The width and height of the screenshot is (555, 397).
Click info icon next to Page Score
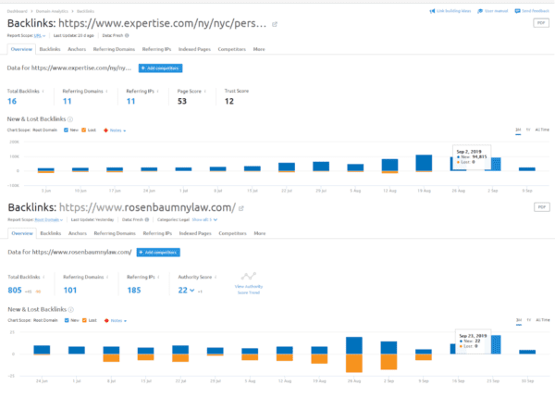(x=205, y=92)
